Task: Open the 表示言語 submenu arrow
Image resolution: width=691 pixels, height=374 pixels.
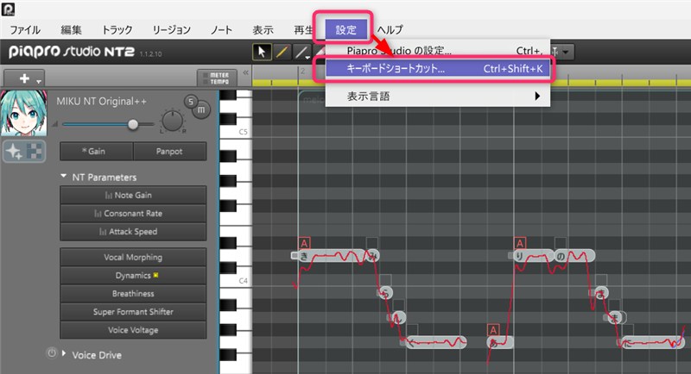Action: point(537,96)
